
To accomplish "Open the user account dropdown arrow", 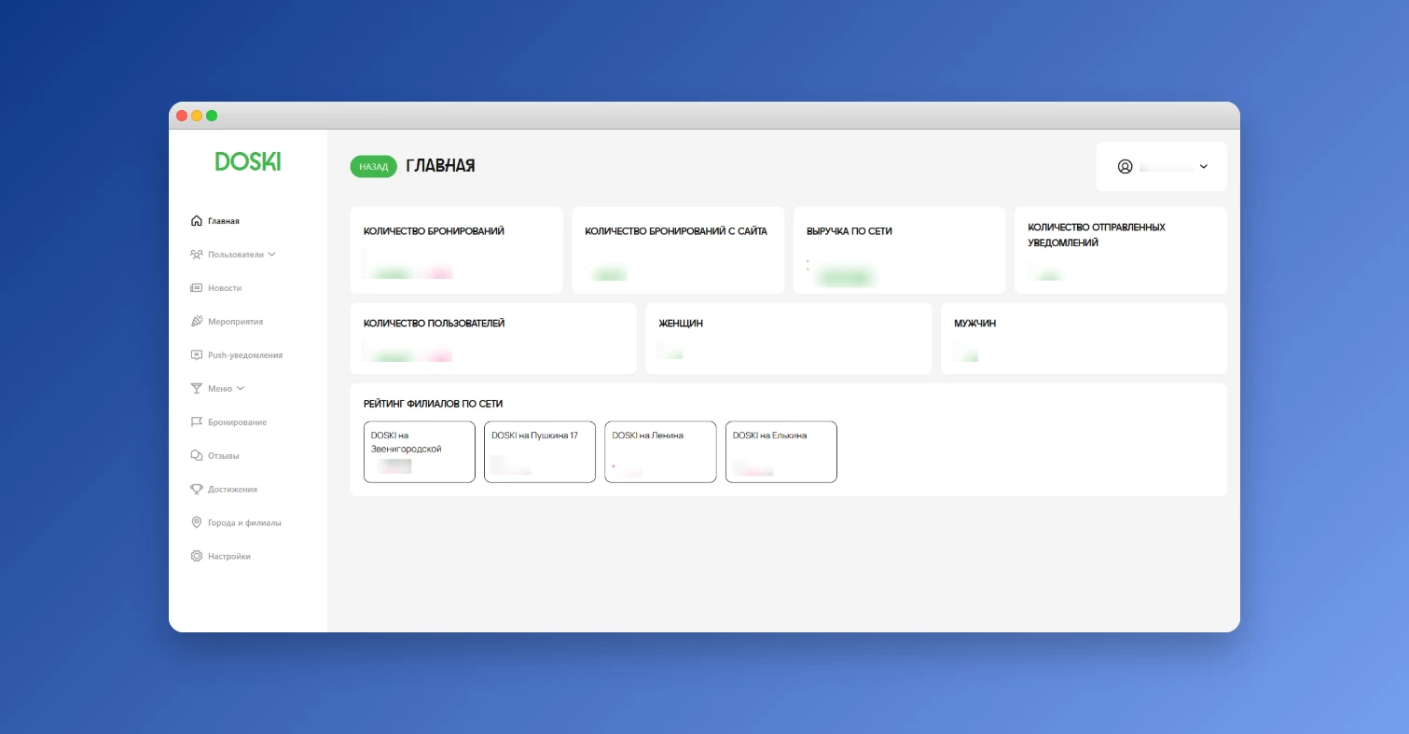I will 1203,167.
